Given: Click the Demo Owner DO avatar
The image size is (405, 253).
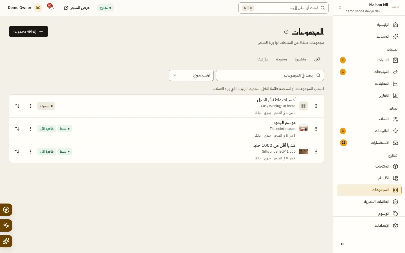Looking at the screenshot, I should tap(38, 8).
